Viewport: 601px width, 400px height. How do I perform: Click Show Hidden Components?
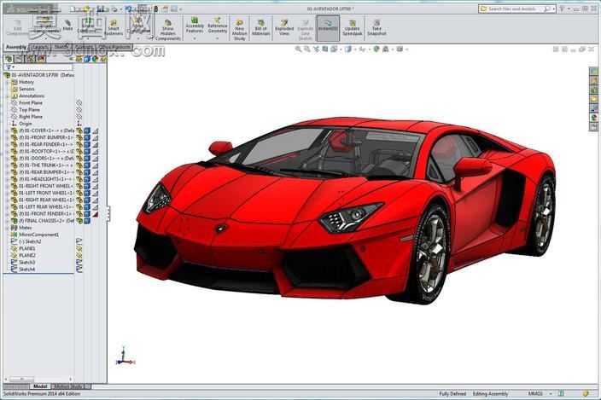click(x=168, y=30)
